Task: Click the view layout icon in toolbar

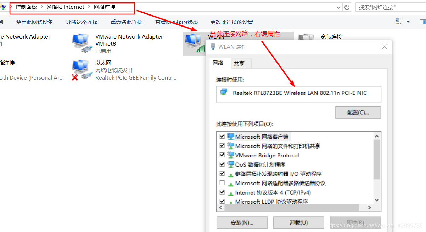Action: click(399, 22)
